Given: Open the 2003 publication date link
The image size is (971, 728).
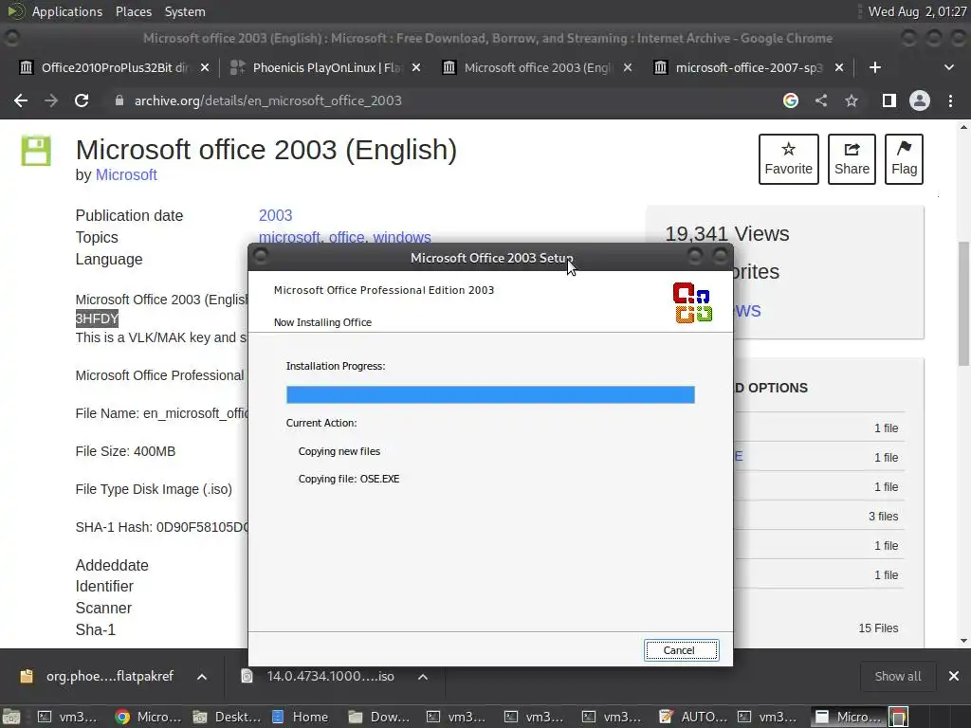Looking at the screenshot, I should coord(275,215).
